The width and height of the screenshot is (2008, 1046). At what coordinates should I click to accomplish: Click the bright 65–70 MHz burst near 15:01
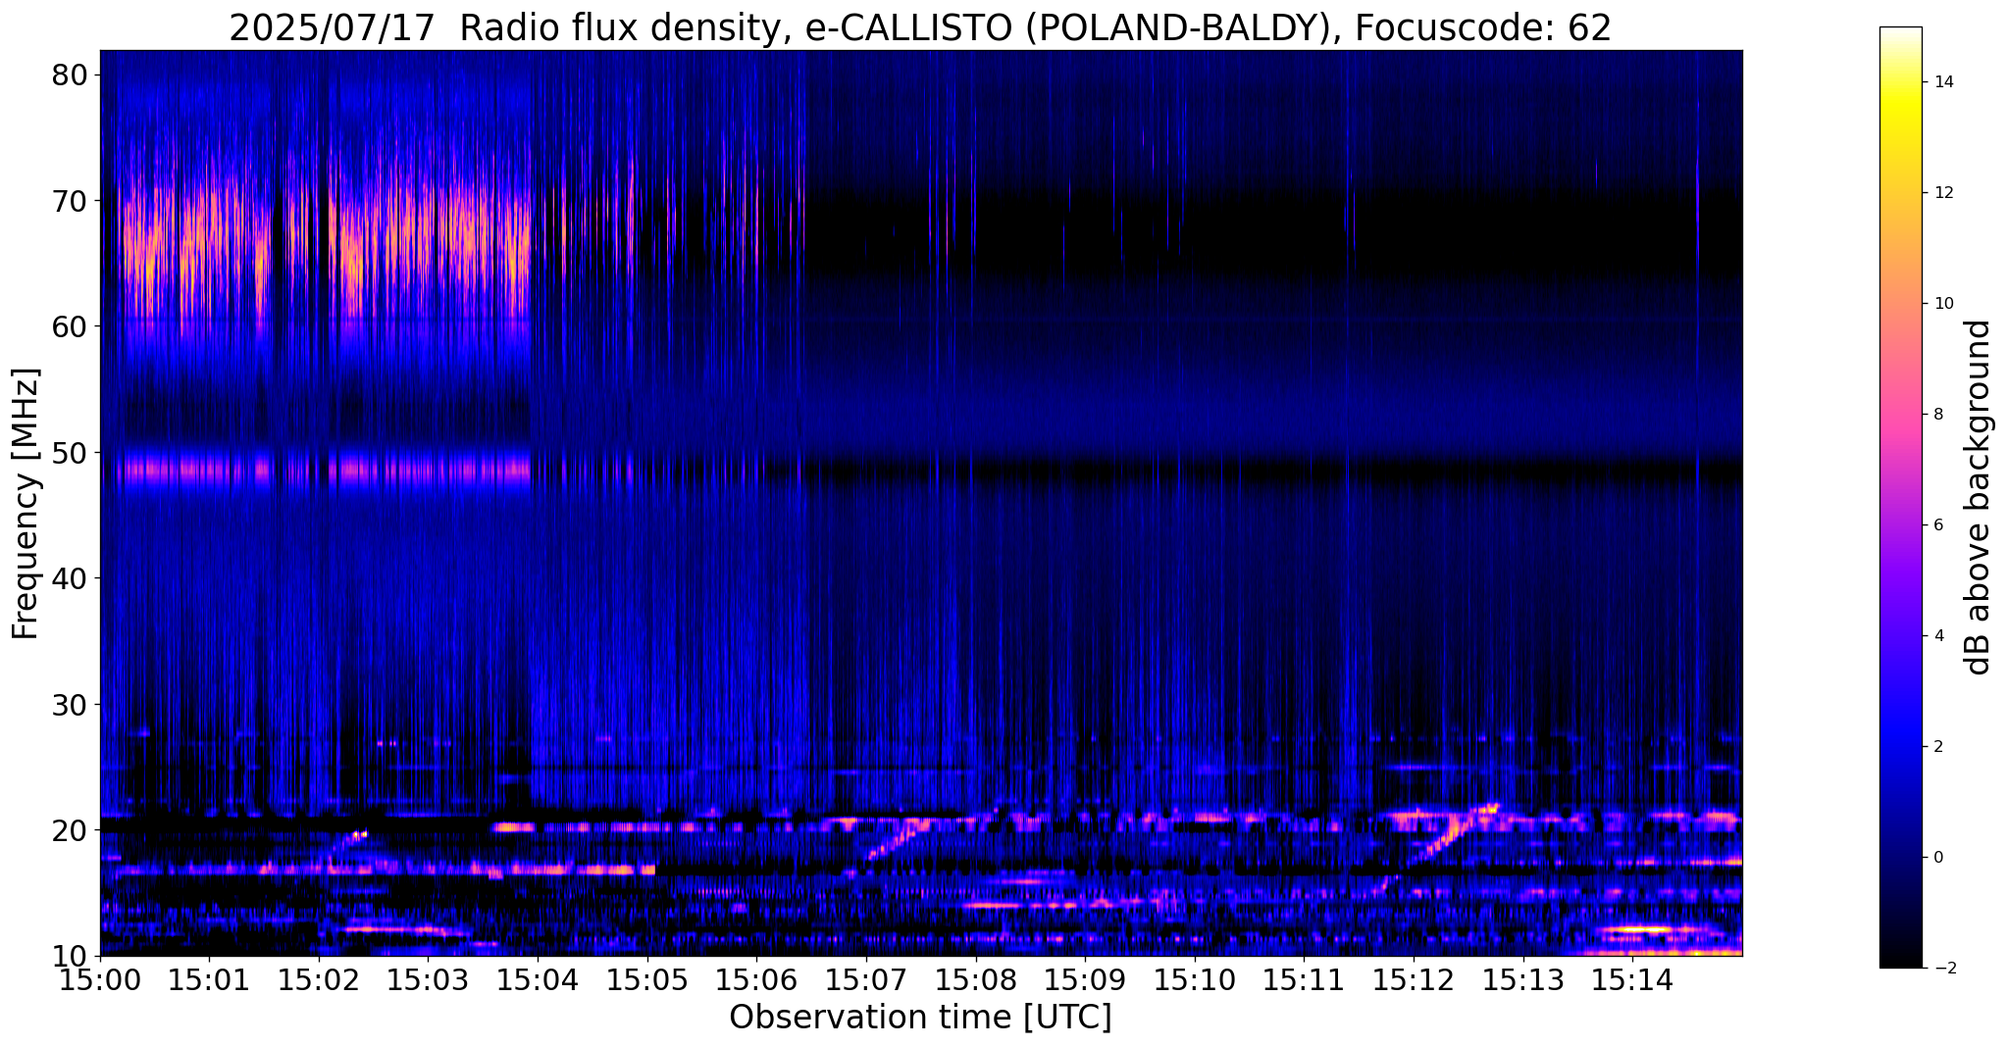coord(196,245)
